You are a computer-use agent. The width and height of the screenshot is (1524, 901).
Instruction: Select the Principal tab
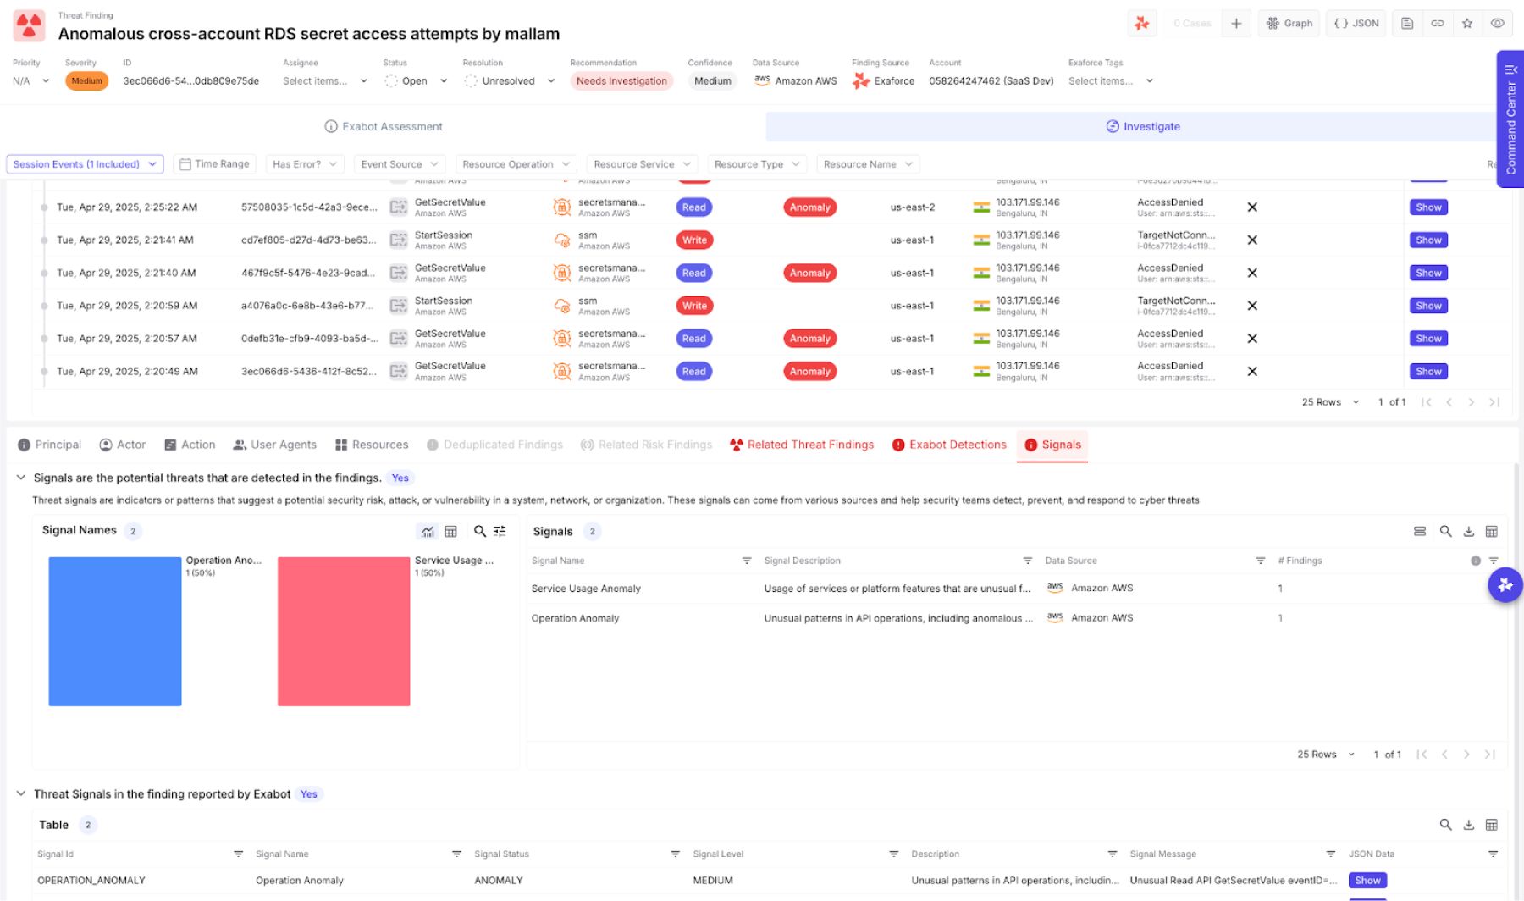click(50, 445)
